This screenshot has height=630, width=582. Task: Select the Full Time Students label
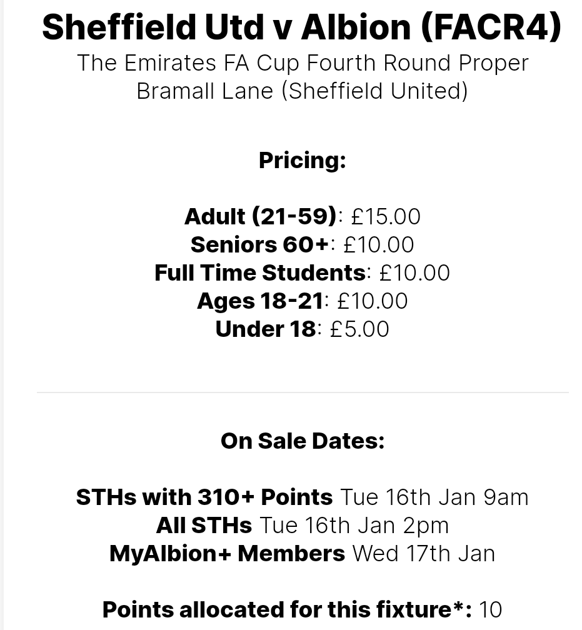[x=260, y=272]
